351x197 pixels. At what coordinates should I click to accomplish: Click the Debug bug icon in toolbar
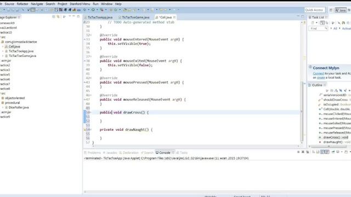pyautogui.click(x=84, y=10)
